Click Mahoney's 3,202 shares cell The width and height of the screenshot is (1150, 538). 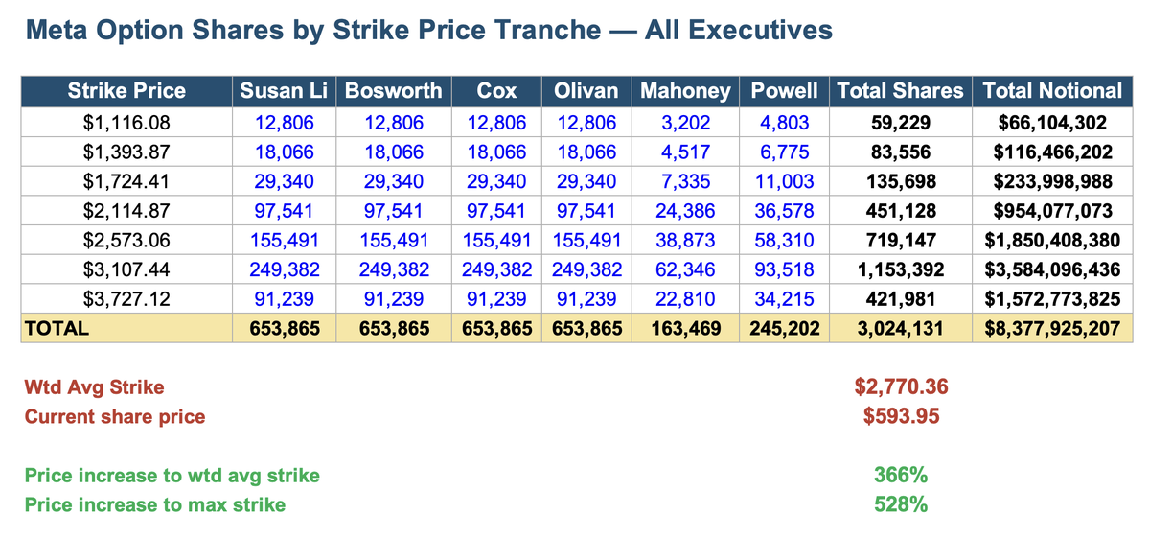[684, 123]
